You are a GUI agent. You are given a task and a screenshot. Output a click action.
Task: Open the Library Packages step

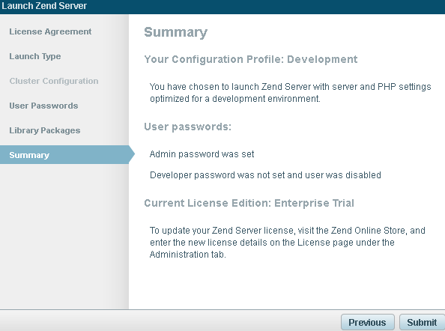click(44, 130)
